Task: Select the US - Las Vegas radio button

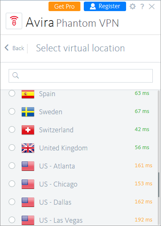Action: click(x=12, y=220)
